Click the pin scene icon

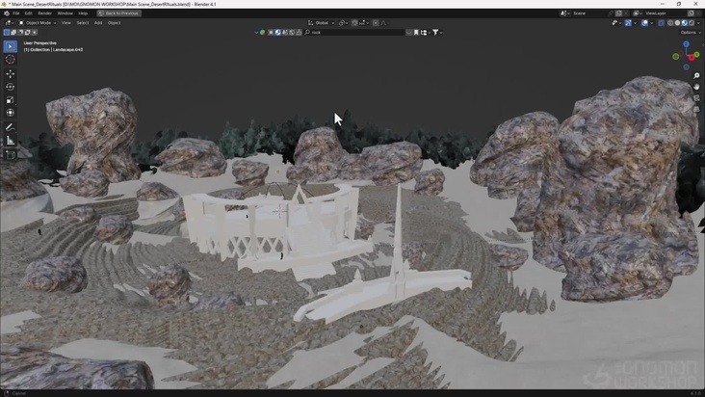(611, 13)
